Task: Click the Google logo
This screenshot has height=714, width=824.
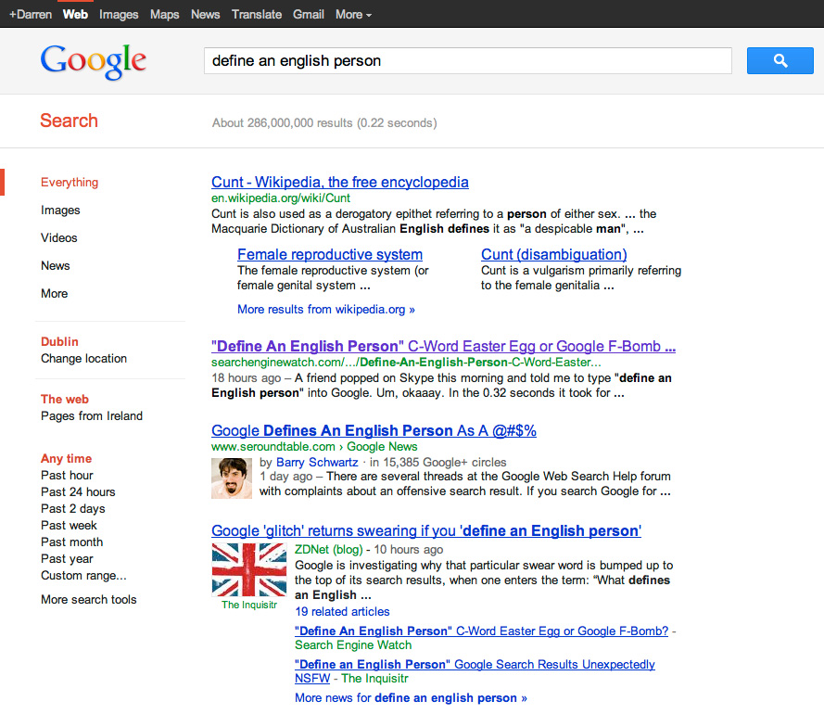Action: tap(92, 60)
